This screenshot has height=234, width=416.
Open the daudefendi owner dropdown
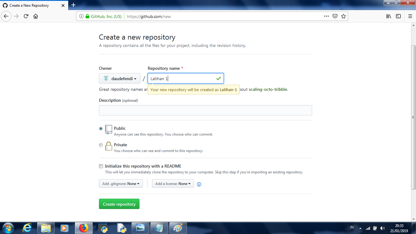coord(120,78)
